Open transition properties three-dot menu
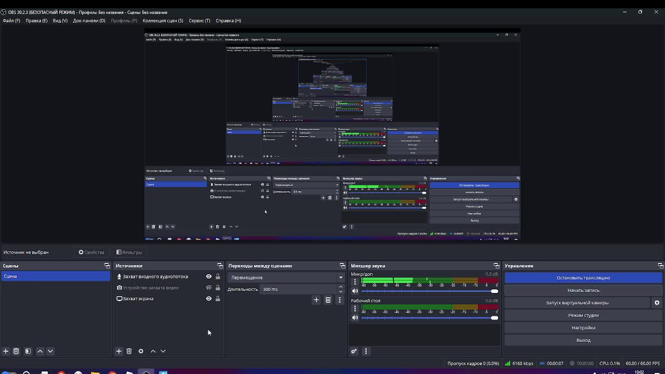 (x=340, y=300)
